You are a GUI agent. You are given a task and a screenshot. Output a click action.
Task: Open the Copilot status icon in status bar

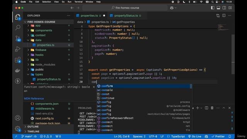click(206, 136)
